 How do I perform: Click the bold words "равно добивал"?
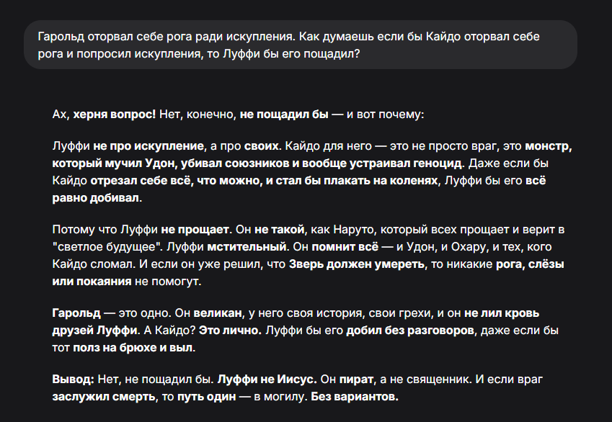pyautogui.click(x=95, y=198)
